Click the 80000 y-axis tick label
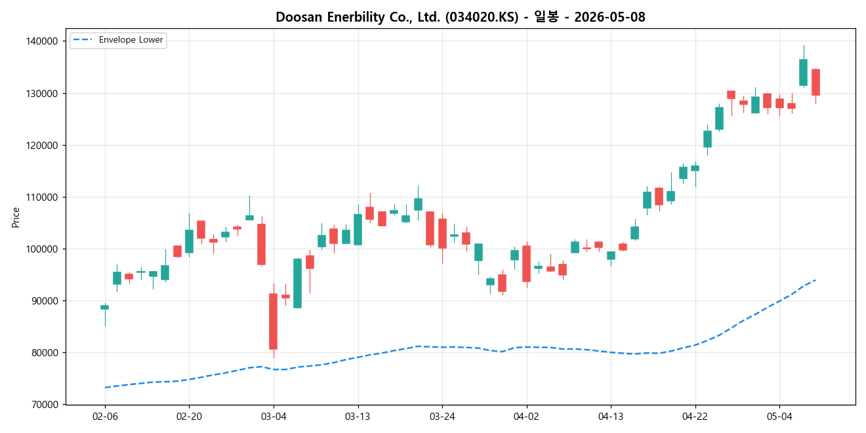The height and width of the screenshot is (433, 866). [44, 352]
